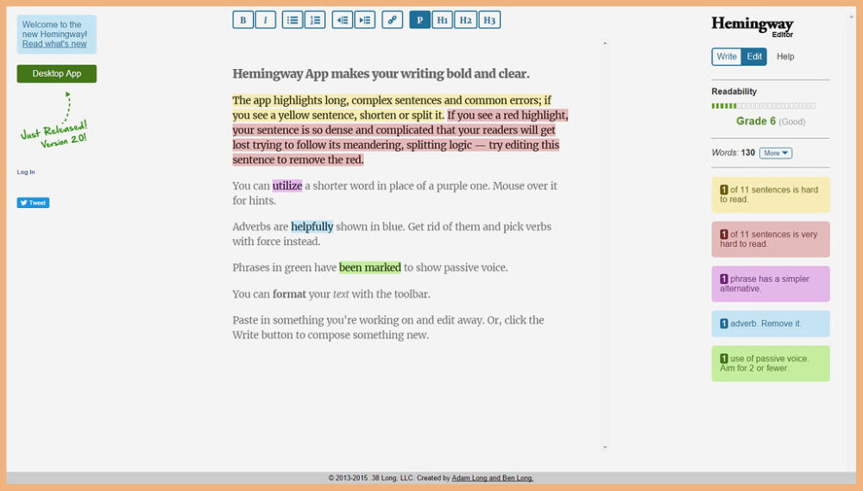Click the Log In link
Viewport: 863px width, 491px height.
click(x=26, y=173)
